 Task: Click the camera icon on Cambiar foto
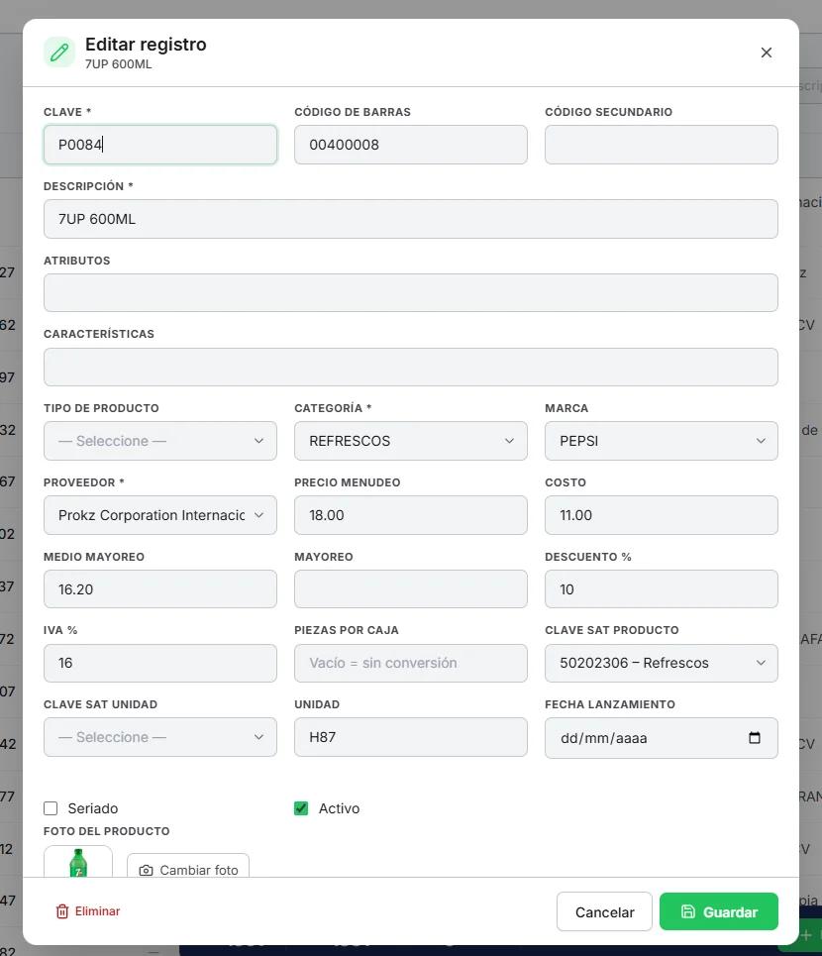pyautogui.click(x=147, y=870)
